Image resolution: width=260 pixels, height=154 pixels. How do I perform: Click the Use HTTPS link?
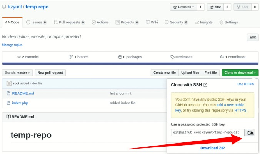click(x=245, y=84)
